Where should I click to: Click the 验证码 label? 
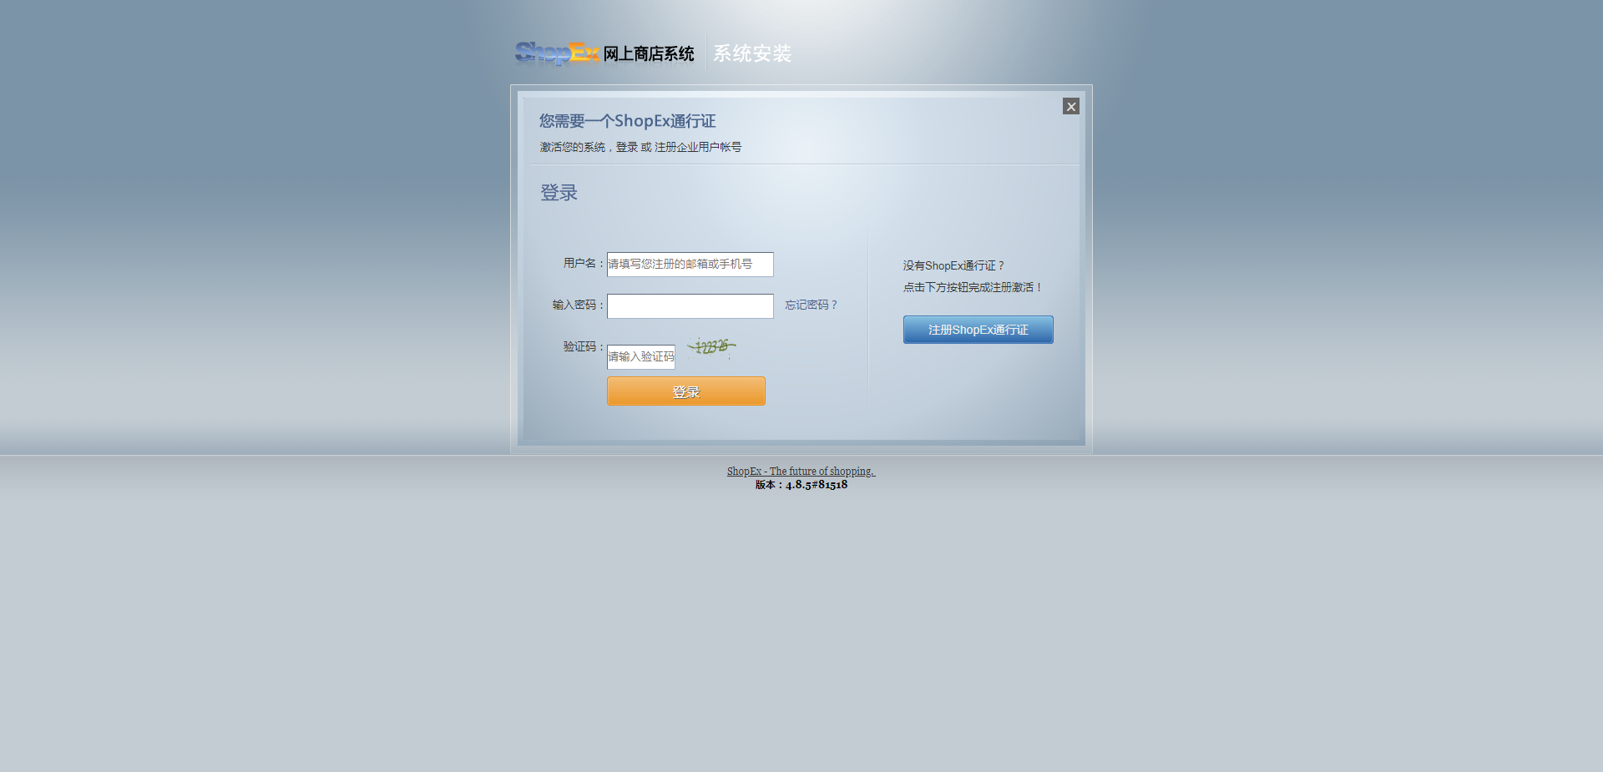[x=584, y=347]
